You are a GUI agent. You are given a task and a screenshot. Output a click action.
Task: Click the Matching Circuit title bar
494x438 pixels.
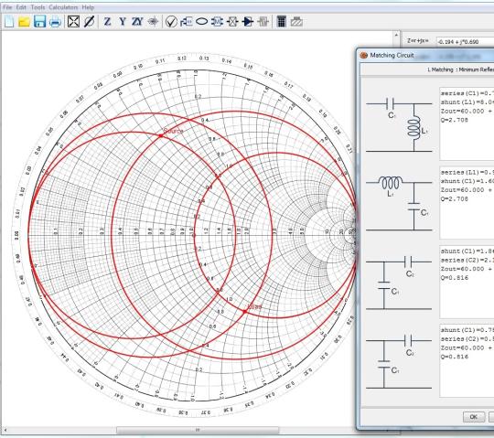pyautogui.click(x=425, y=56)
